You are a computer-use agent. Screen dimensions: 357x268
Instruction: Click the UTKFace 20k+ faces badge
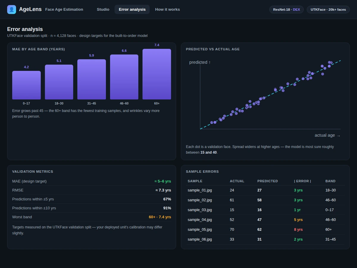pyautogui.click(x=328, y=10)
